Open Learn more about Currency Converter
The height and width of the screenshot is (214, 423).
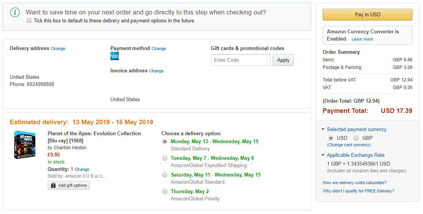[362, 39]
